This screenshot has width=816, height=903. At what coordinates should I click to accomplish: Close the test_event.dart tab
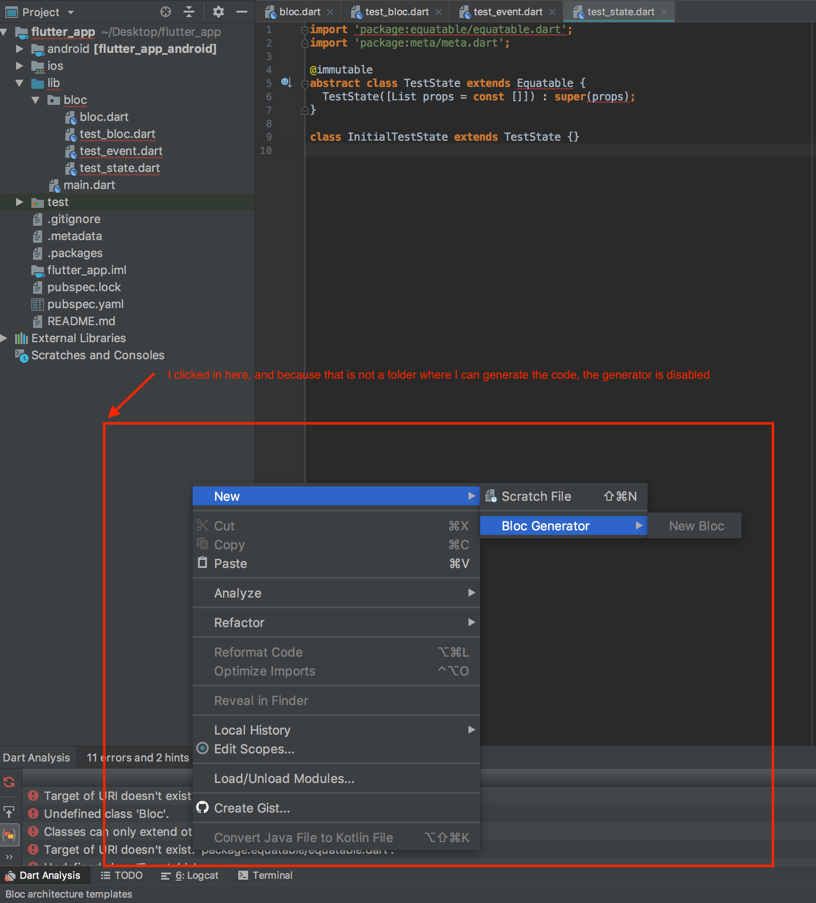(x=552, y=12)
